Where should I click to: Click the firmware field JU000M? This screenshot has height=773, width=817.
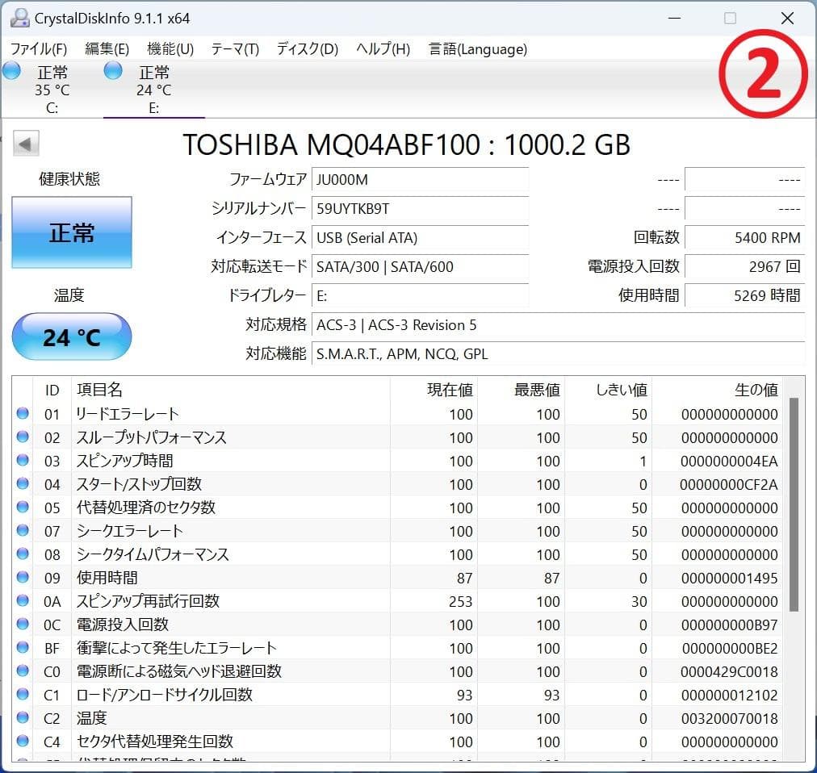tap(420, 180)
